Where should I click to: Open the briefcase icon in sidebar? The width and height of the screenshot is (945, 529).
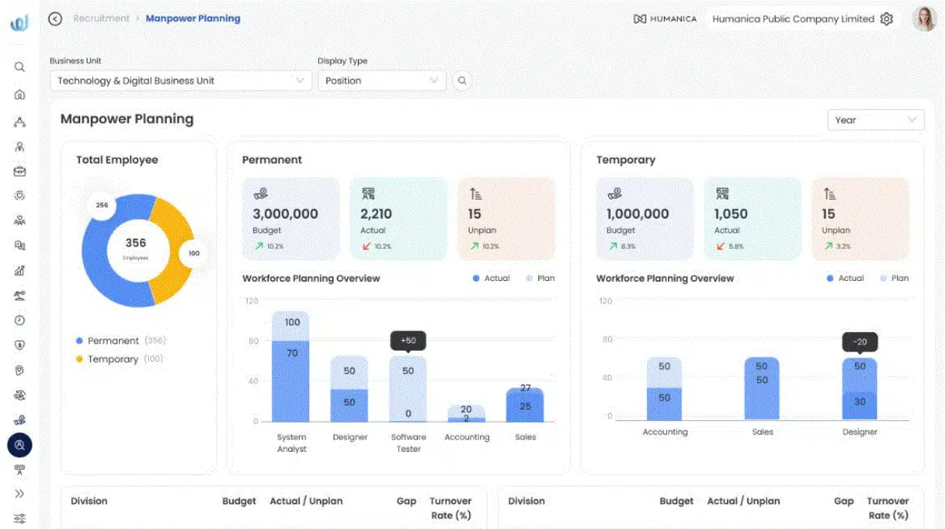tap(19, 171)
